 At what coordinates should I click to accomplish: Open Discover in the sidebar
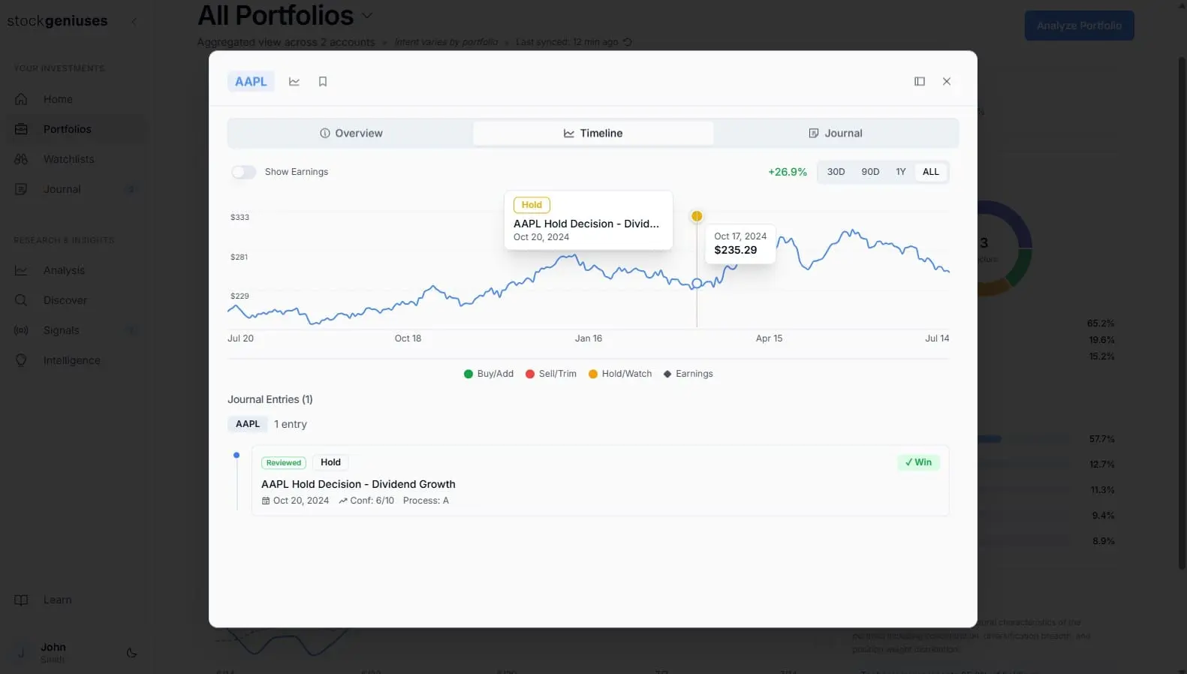pyautogui.click(x=75, y=300)
